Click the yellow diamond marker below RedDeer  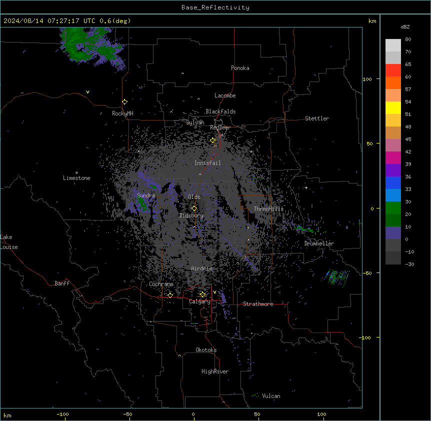pos(213,140)
